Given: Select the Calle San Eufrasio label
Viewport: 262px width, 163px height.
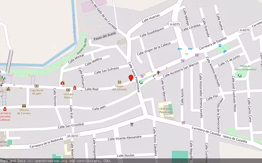Looking at the screenshot, I should tap(107, 70).
